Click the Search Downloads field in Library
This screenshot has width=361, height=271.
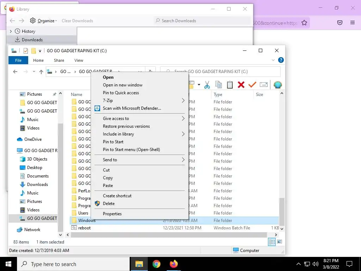[x=202, y=21]
